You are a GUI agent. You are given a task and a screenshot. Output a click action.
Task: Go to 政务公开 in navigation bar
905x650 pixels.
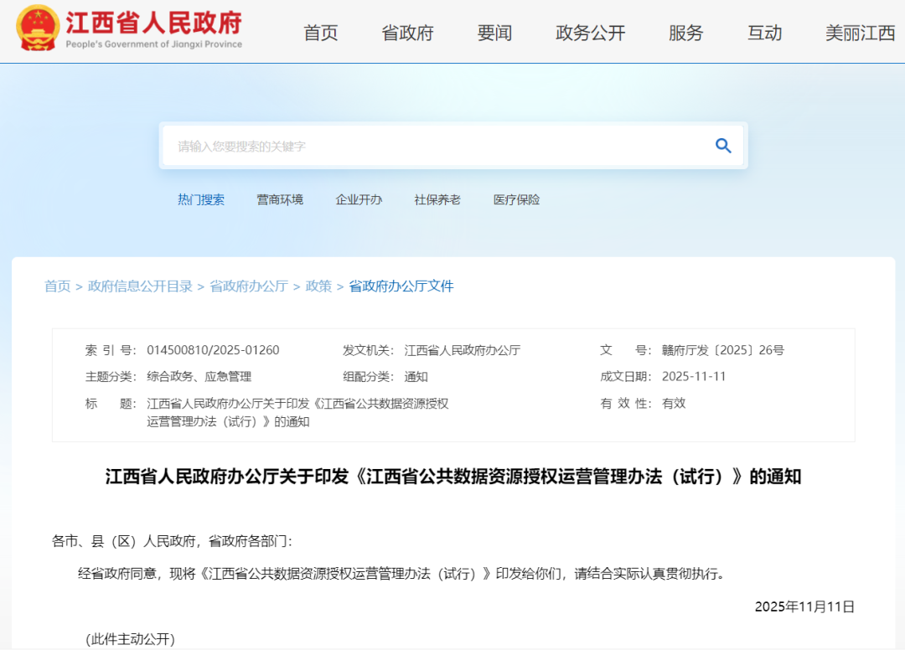[x=590, y=33]
